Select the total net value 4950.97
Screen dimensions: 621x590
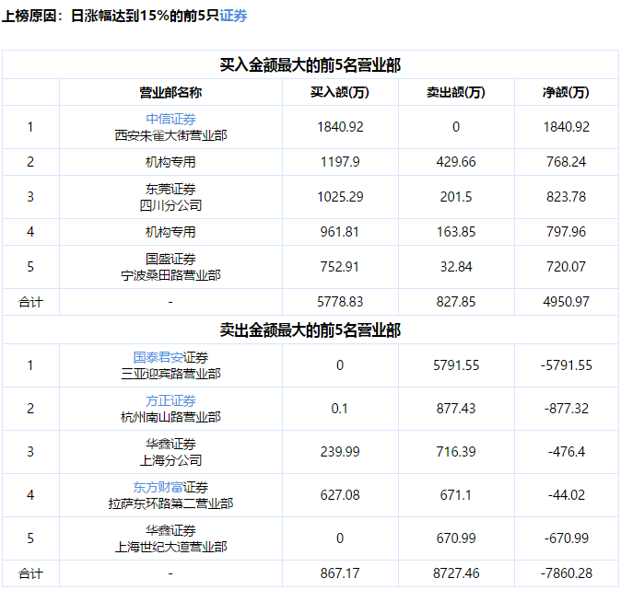tap(566, 302)
